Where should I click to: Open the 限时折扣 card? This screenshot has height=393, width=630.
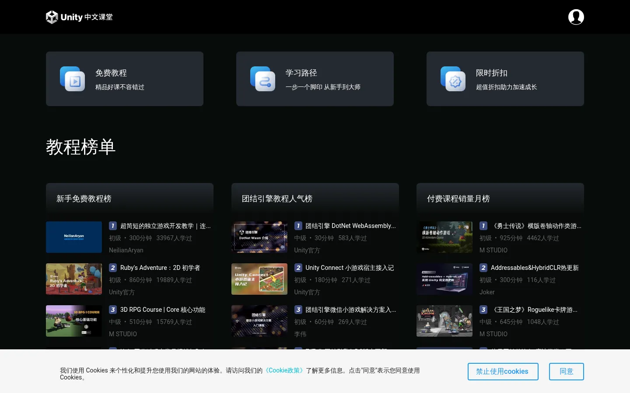pos(505,79)
